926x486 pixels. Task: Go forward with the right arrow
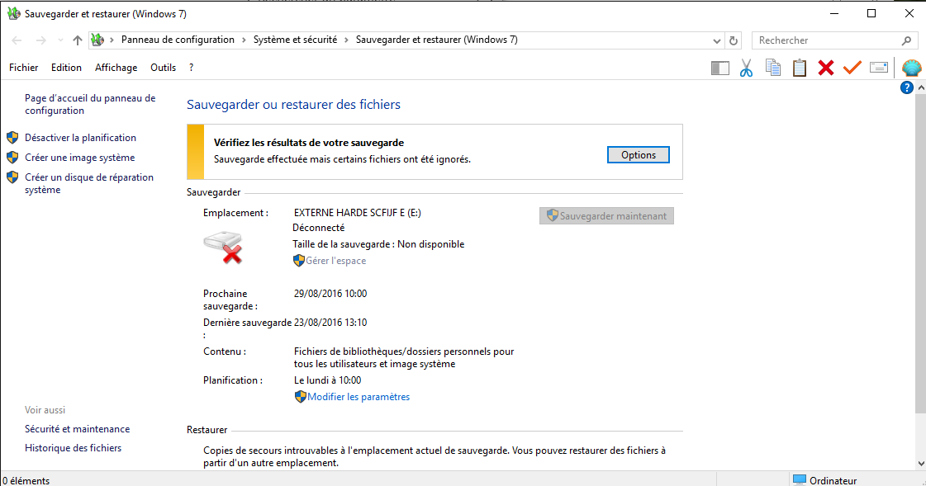(x=40, y=40)
